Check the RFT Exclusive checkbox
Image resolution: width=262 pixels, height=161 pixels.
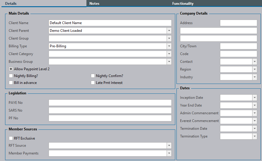11,138
